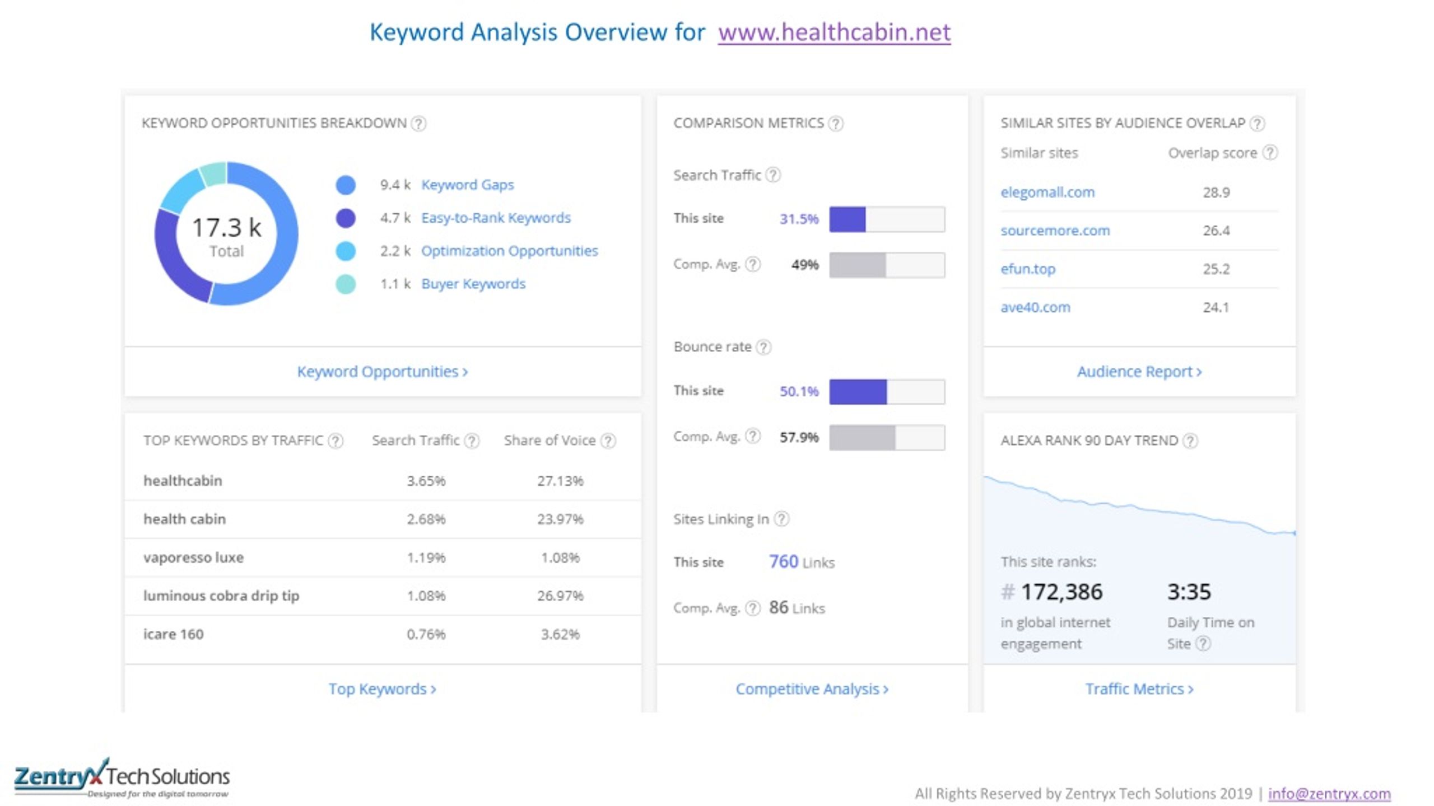The height and width of the screenshot is (806, 1434).
Task: Click help icon next to Top Keywords by Traffic
Action: pos(336,441)
